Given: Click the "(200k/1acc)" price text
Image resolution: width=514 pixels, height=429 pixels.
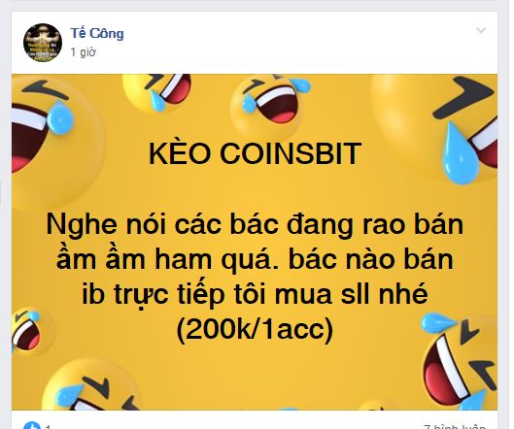Looking at the screenshot, I should point(255,329).
